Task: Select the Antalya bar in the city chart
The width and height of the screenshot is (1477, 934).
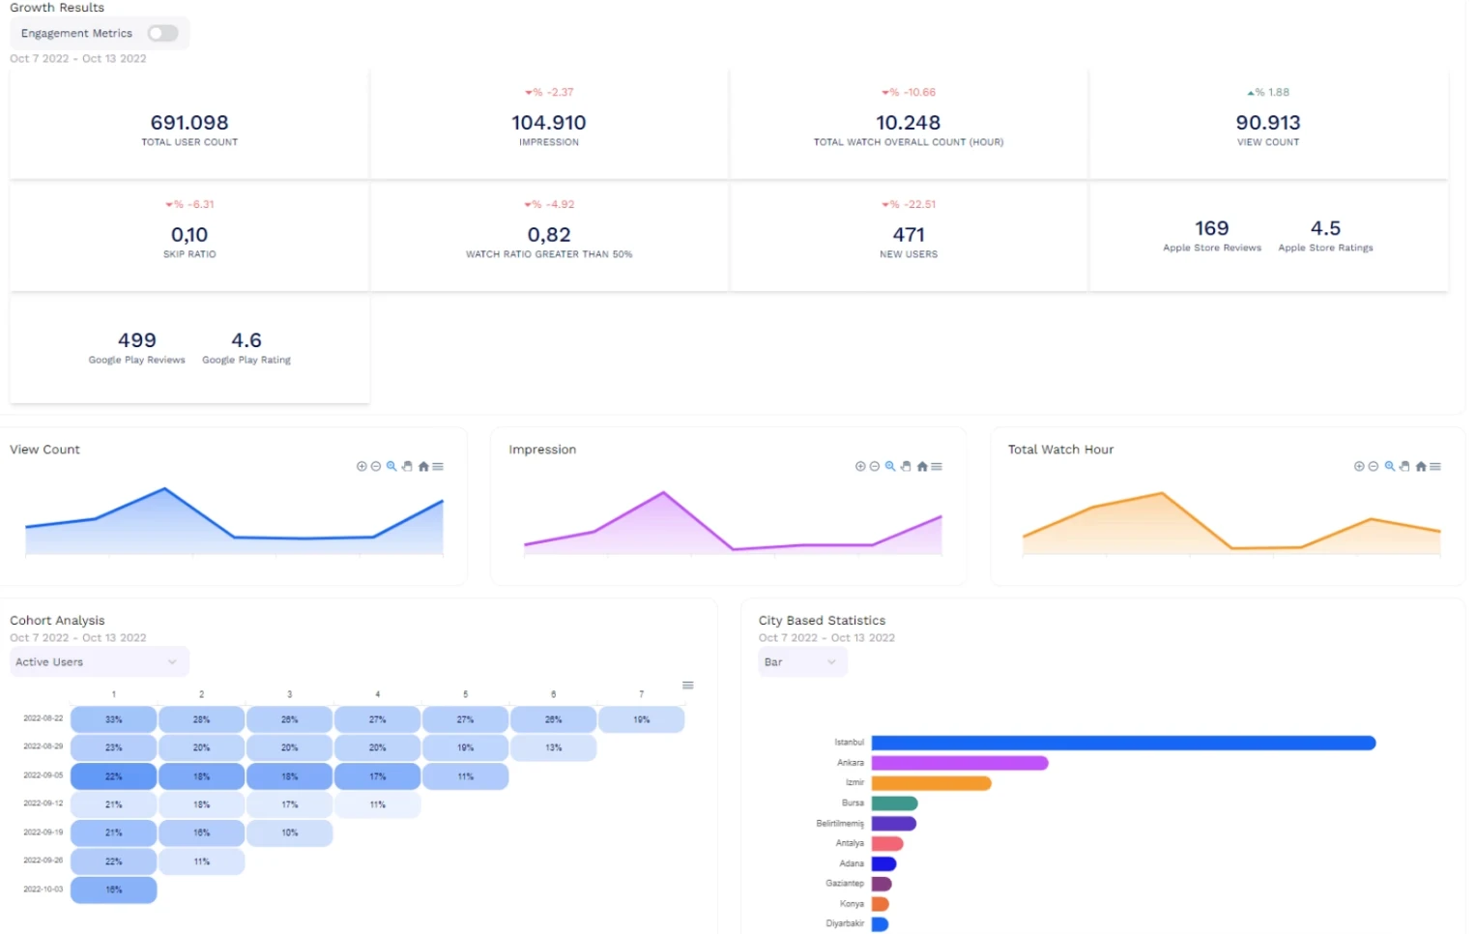Action: pos(887,844)
